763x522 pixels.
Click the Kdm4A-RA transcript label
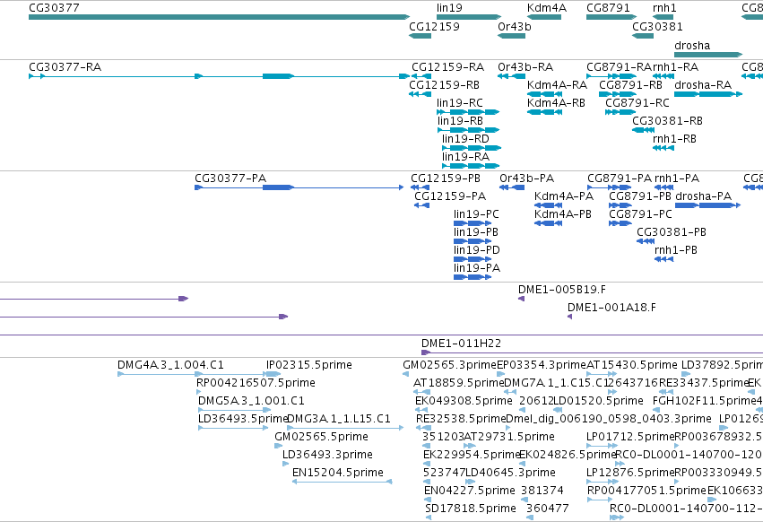(557, 84)
